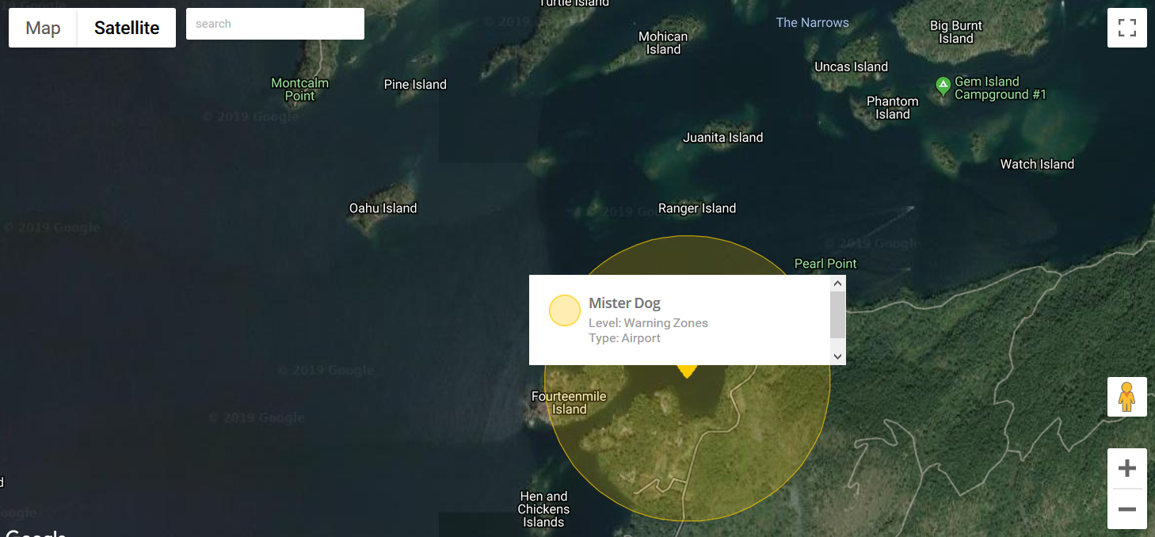Viewport: 1155px width, 537px height.
Task: Click the Fourteenmile Island label
Action: pyautogui.click(x=569, y=403)
